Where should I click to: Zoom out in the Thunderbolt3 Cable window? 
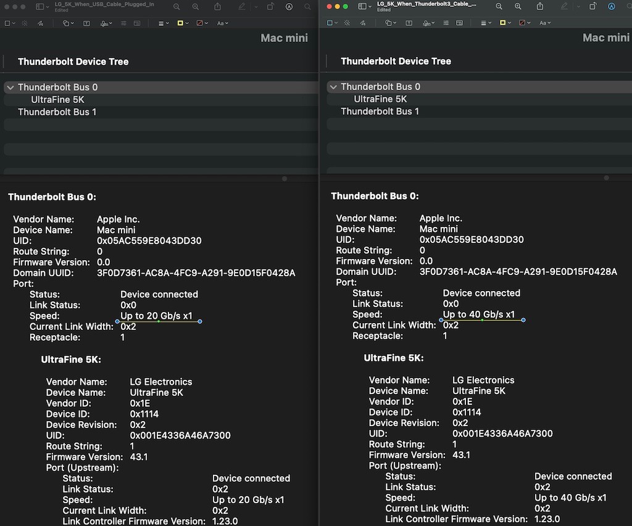(x=499, y=6)
